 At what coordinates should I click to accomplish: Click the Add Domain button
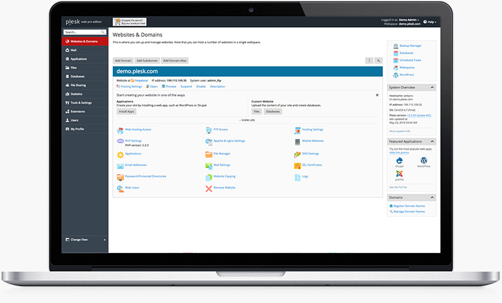tap(123, 61)
